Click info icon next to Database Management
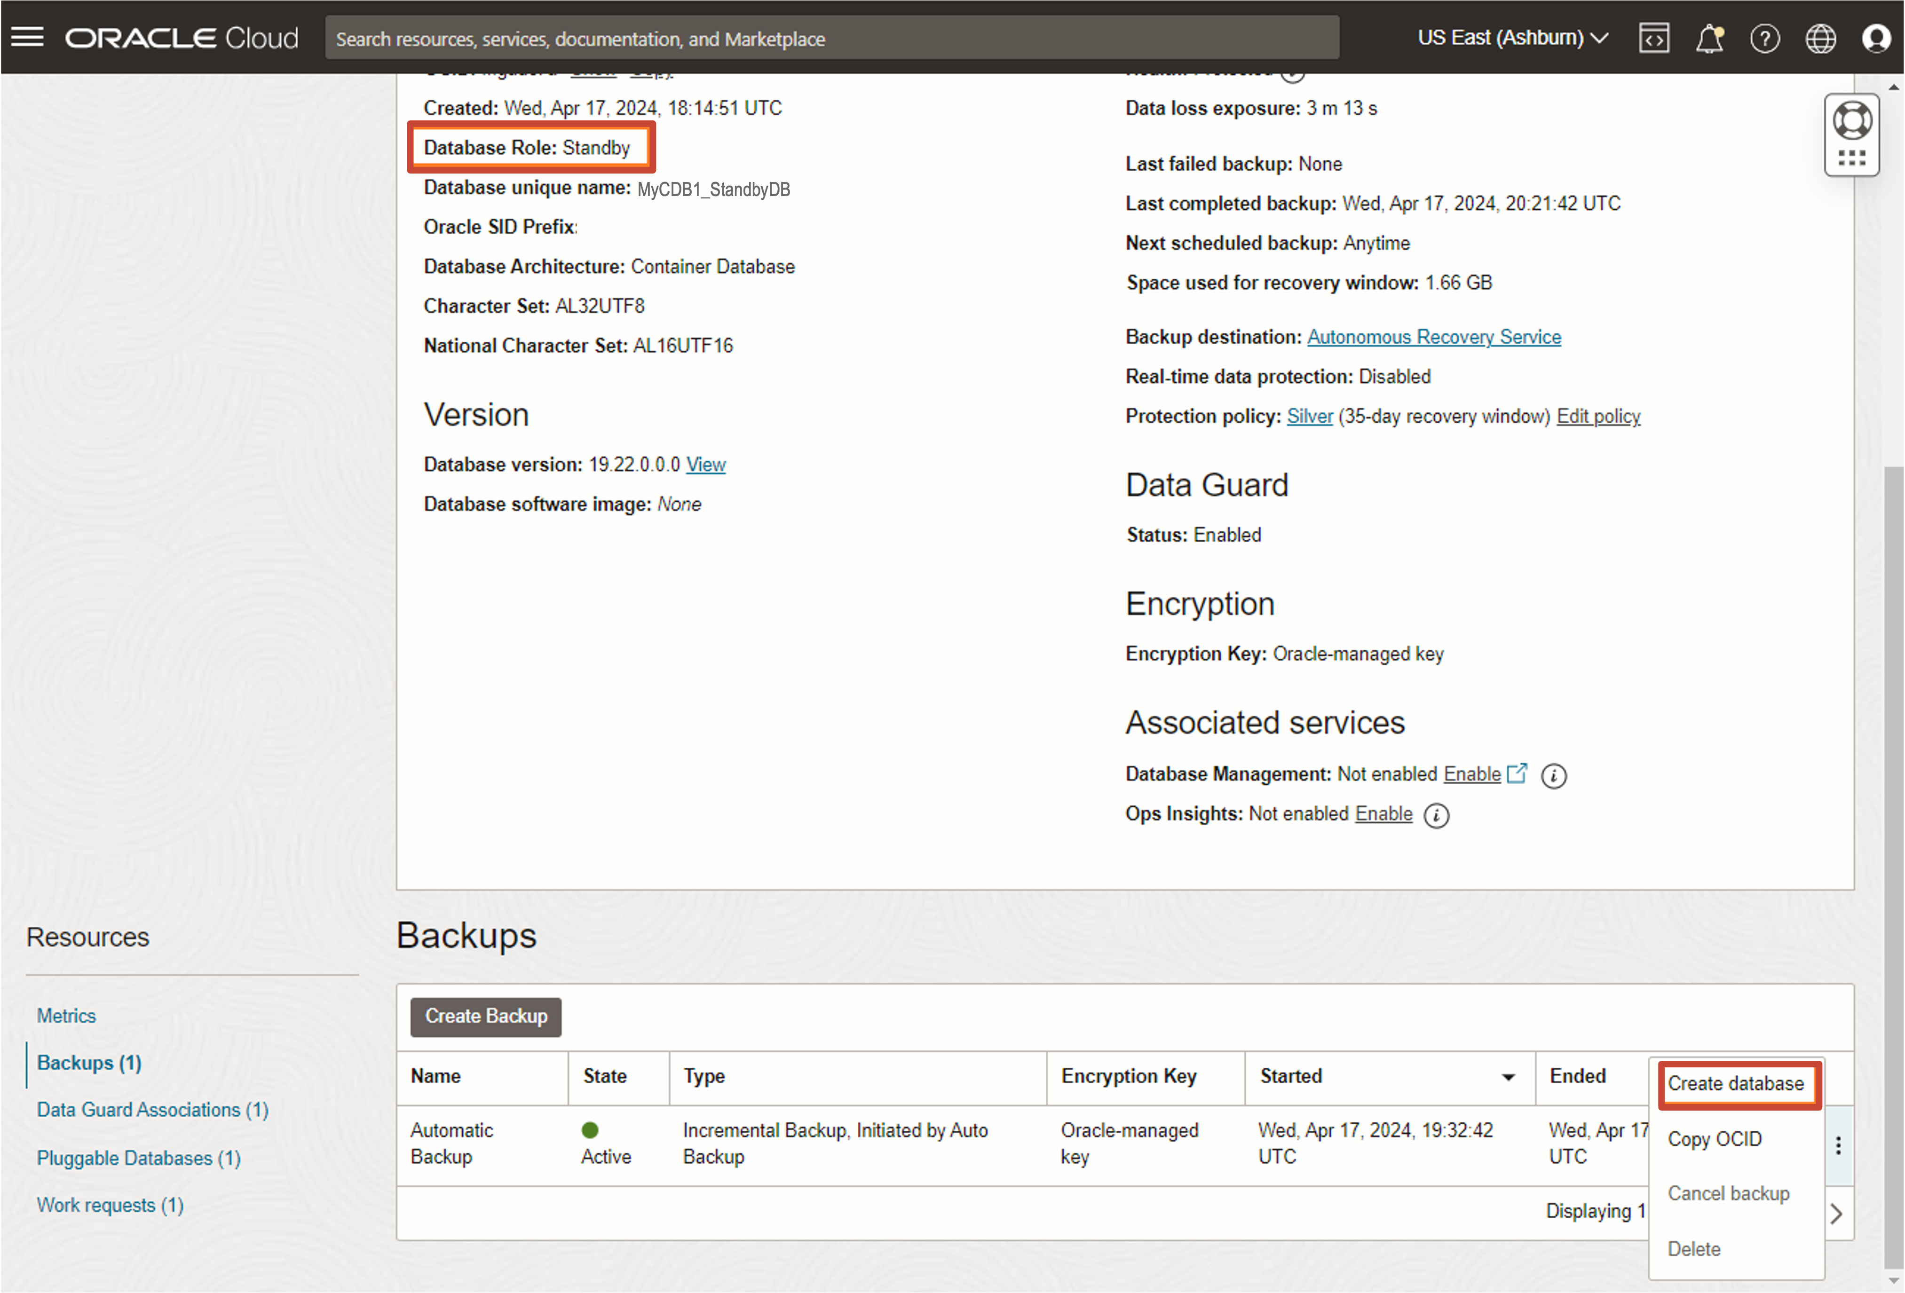1905x1293 pixels. [1553, 775]
